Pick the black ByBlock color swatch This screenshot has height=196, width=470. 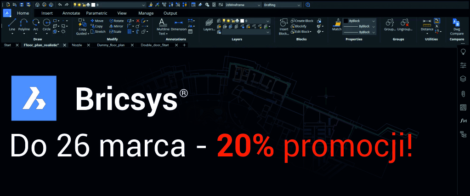345,21
